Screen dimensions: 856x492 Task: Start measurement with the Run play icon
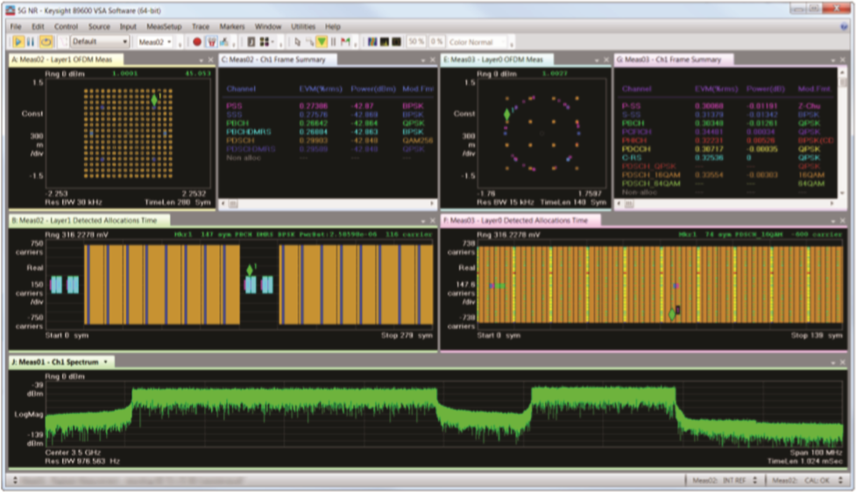coord(18,41)
